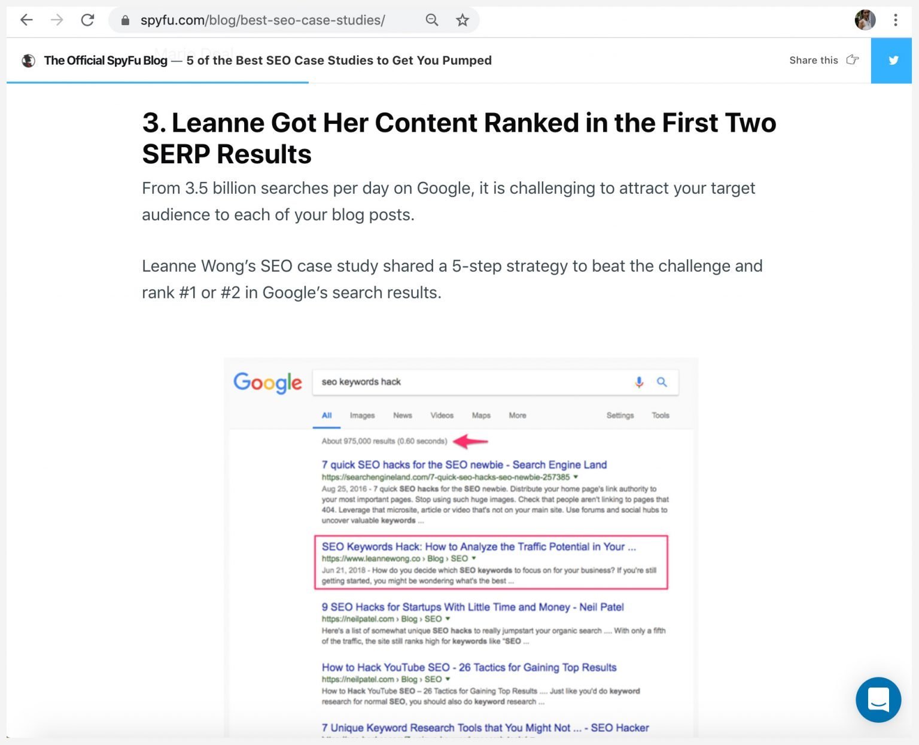The height and width of the screenshot is (745, 919).
Task: Expand the arrow beside leannewong.co breadcrumb
Action: pos(474,558)
